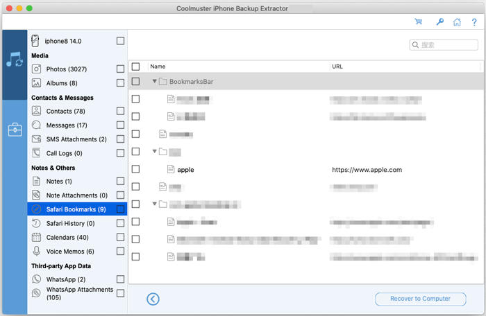Check the iphone8 14.0 device checkbox
The image size is (486, 316).
[x=121, y=41]
